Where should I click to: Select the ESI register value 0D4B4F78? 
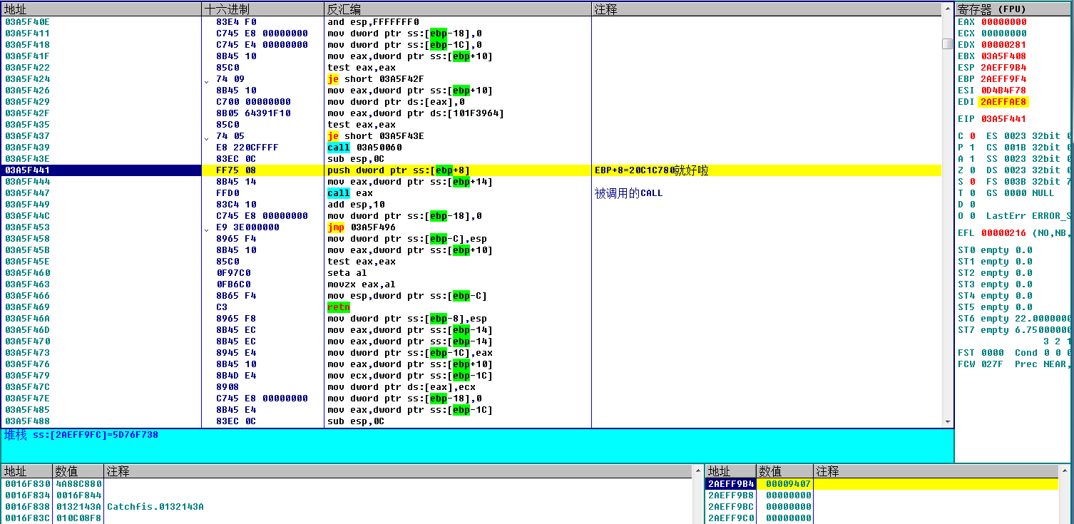(x=1004, y=91)
